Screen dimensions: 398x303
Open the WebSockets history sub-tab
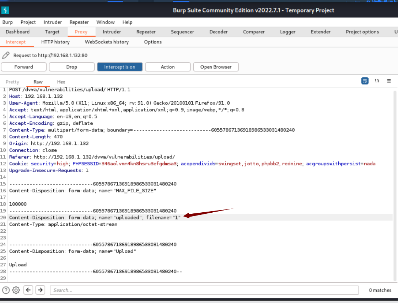(107, 42)
